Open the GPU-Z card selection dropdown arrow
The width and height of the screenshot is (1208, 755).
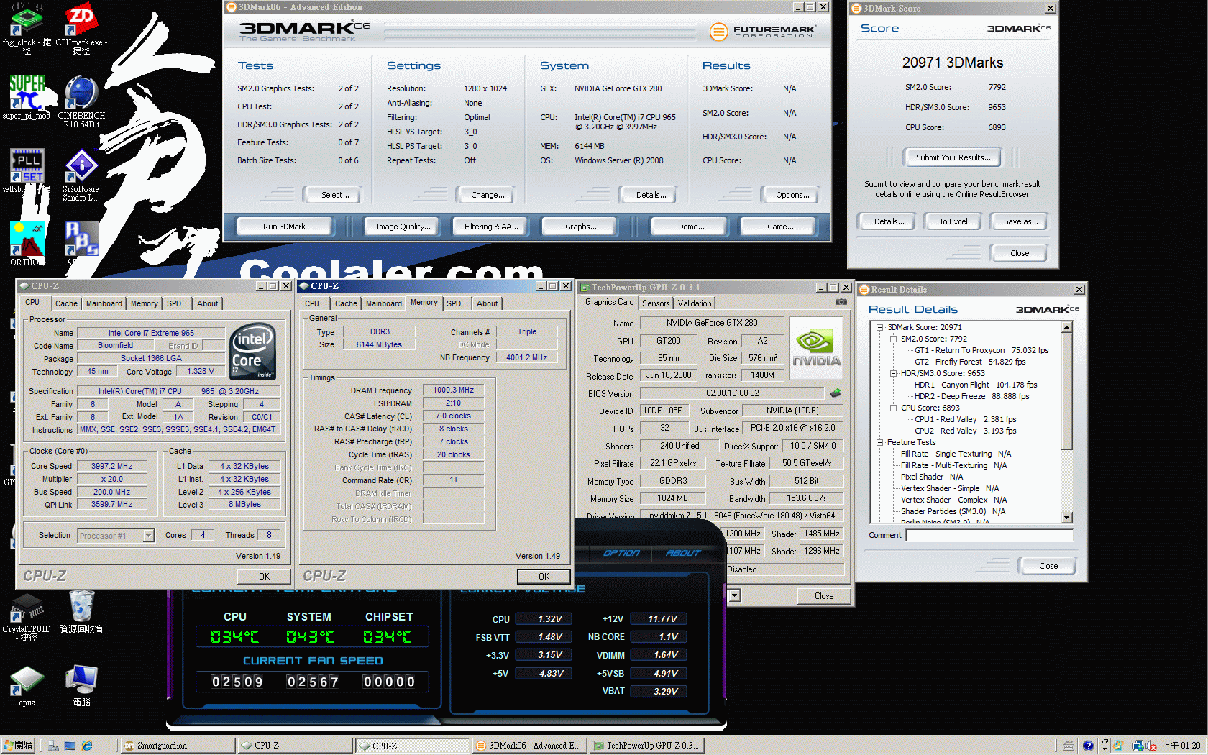click(734, 595)
